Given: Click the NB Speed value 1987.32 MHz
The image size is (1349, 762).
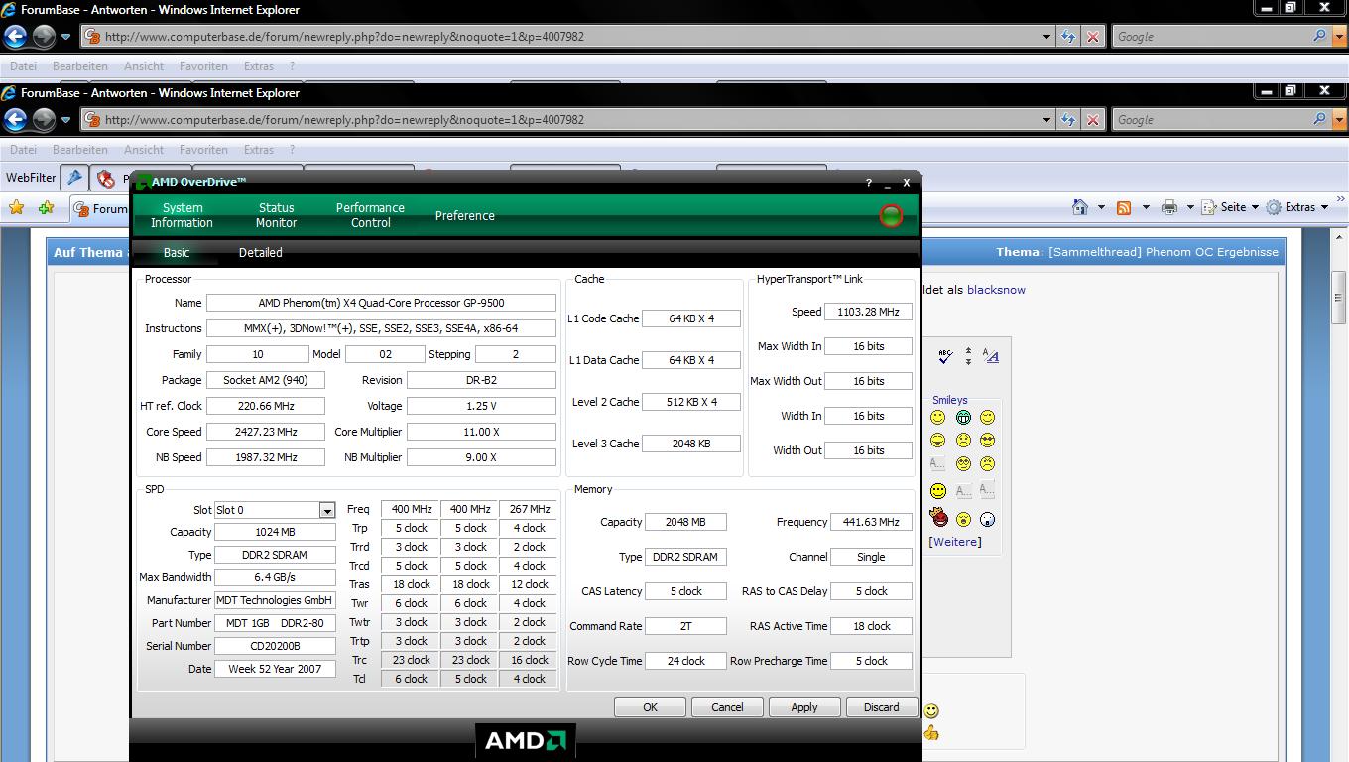Looking at the screenshot, I should (x=266, y=457).
